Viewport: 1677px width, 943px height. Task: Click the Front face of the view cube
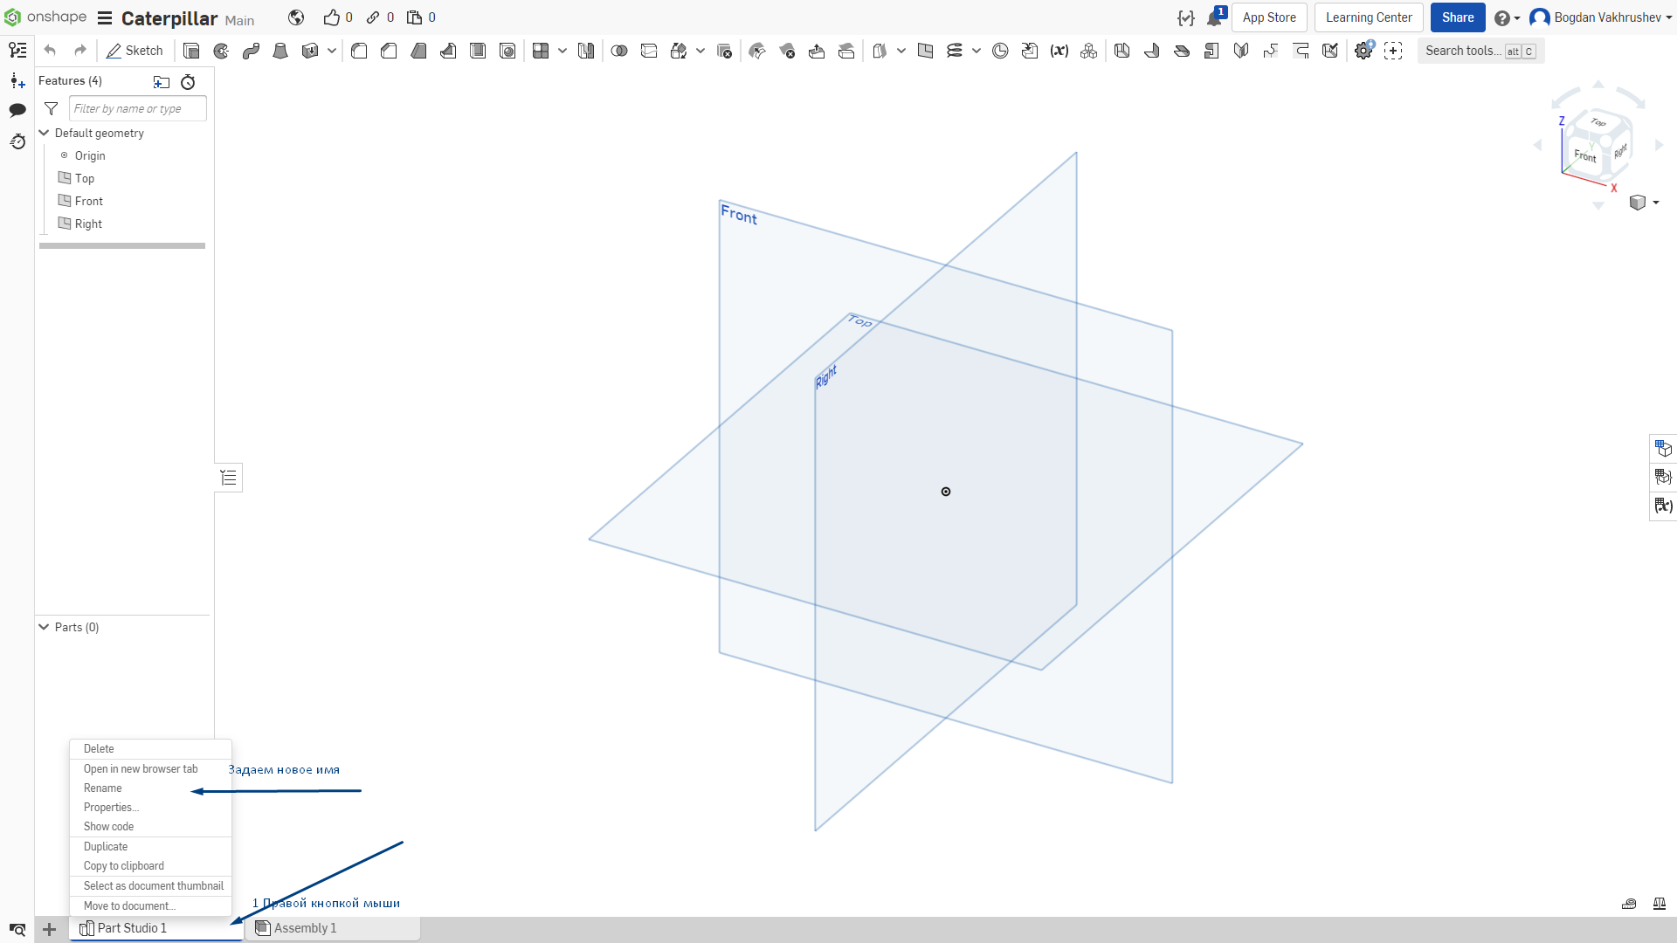pos(1584,156)
